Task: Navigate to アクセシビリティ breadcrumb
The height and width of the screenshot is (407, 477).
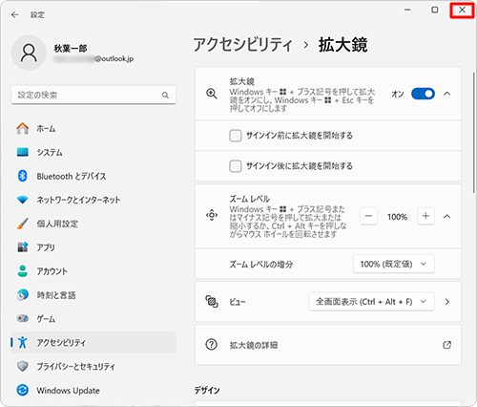Action: tap(242, 45)
